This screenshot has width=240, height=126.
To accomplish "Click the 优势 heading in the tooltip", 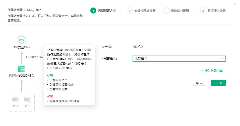I will (51, 76).
